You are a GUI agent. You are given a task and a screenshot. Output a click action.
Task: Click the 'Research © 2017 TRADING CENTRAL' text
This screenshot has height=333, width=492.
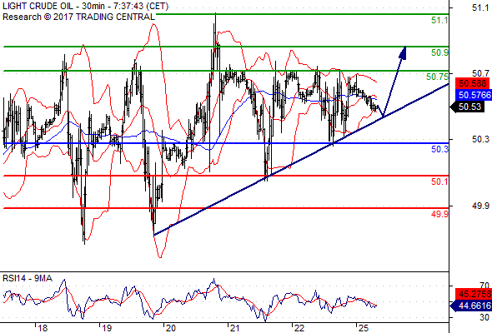click(x=78, y=17)
